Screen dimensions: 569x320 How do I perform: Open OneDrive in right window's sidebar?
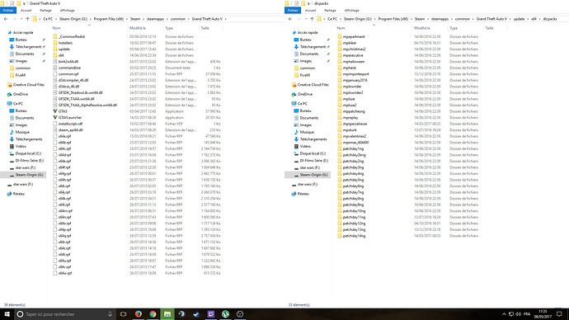click(305, 94)
